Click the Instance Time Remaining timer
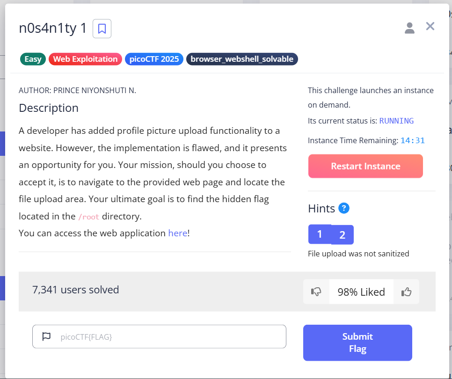Viewport: 452px width, 379px height. (x=412, y=140)
